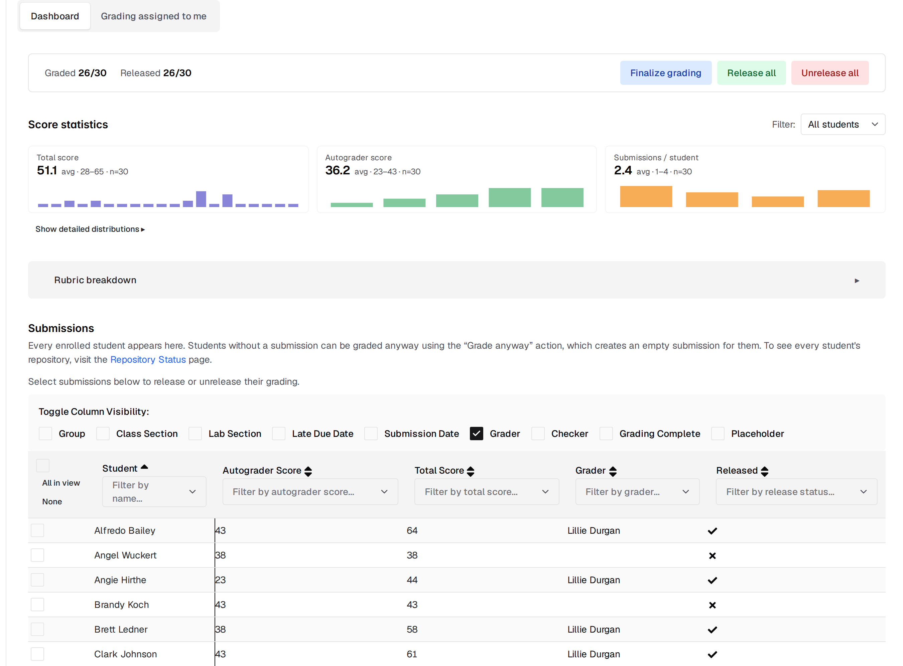Click released checkmark for Clark Johnson
903x666 pixels.
click(712, 655)
